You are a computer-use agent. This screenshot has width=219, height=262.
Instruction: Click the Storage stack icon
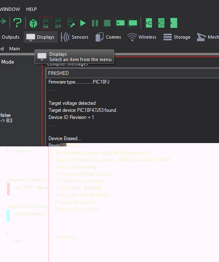168,37
